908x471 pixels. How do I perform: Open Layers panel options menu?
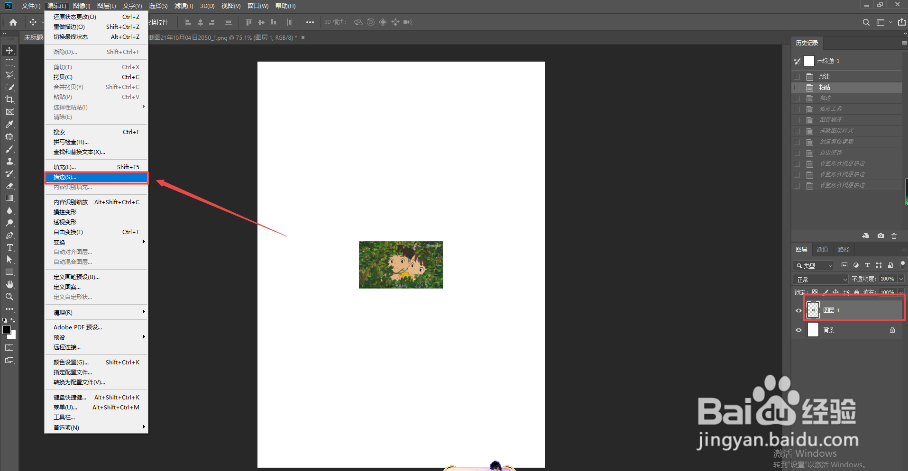[x=904, y=249]
